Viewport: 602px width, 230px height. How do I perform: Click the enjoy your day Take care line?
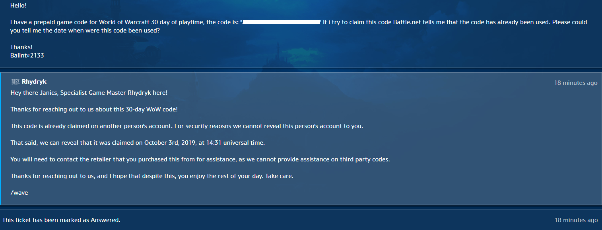(x=152, y=176)
